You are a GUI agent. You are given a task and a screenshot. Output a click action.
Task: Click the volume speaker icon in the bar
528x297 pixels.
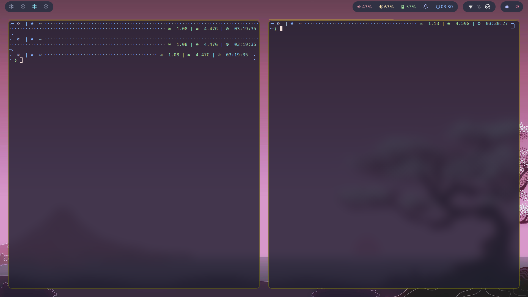(x=359, y=6)
